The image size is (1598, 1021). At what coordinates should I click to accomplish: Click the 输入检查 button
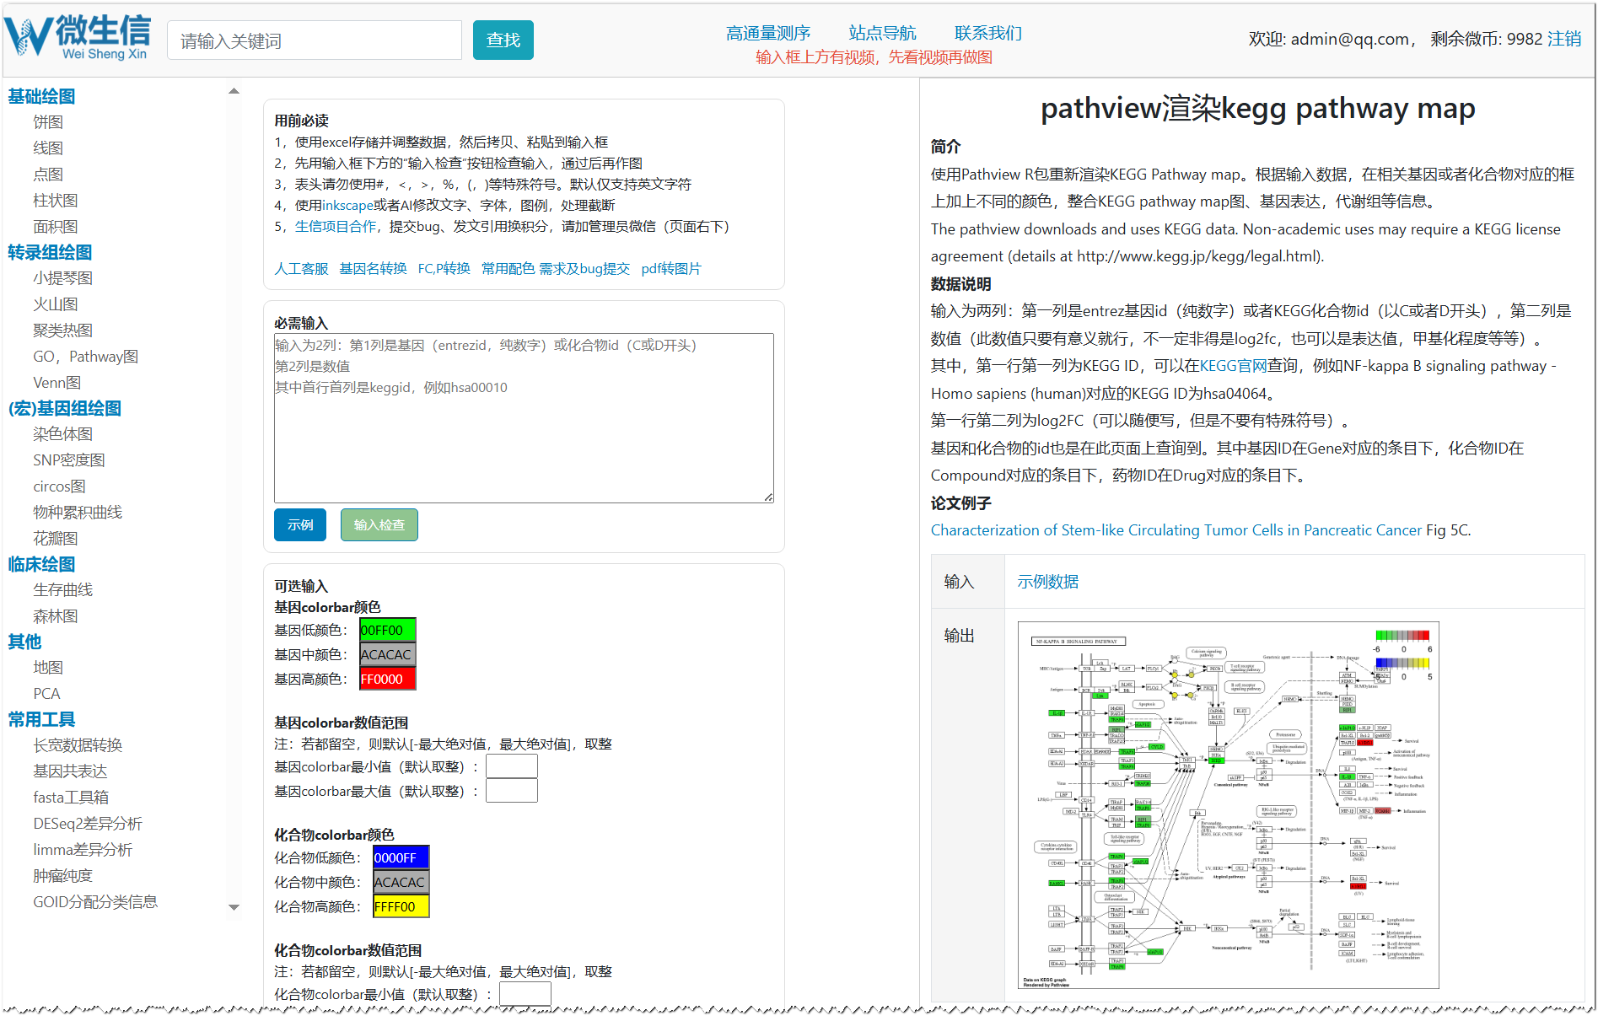coord(379,524)
